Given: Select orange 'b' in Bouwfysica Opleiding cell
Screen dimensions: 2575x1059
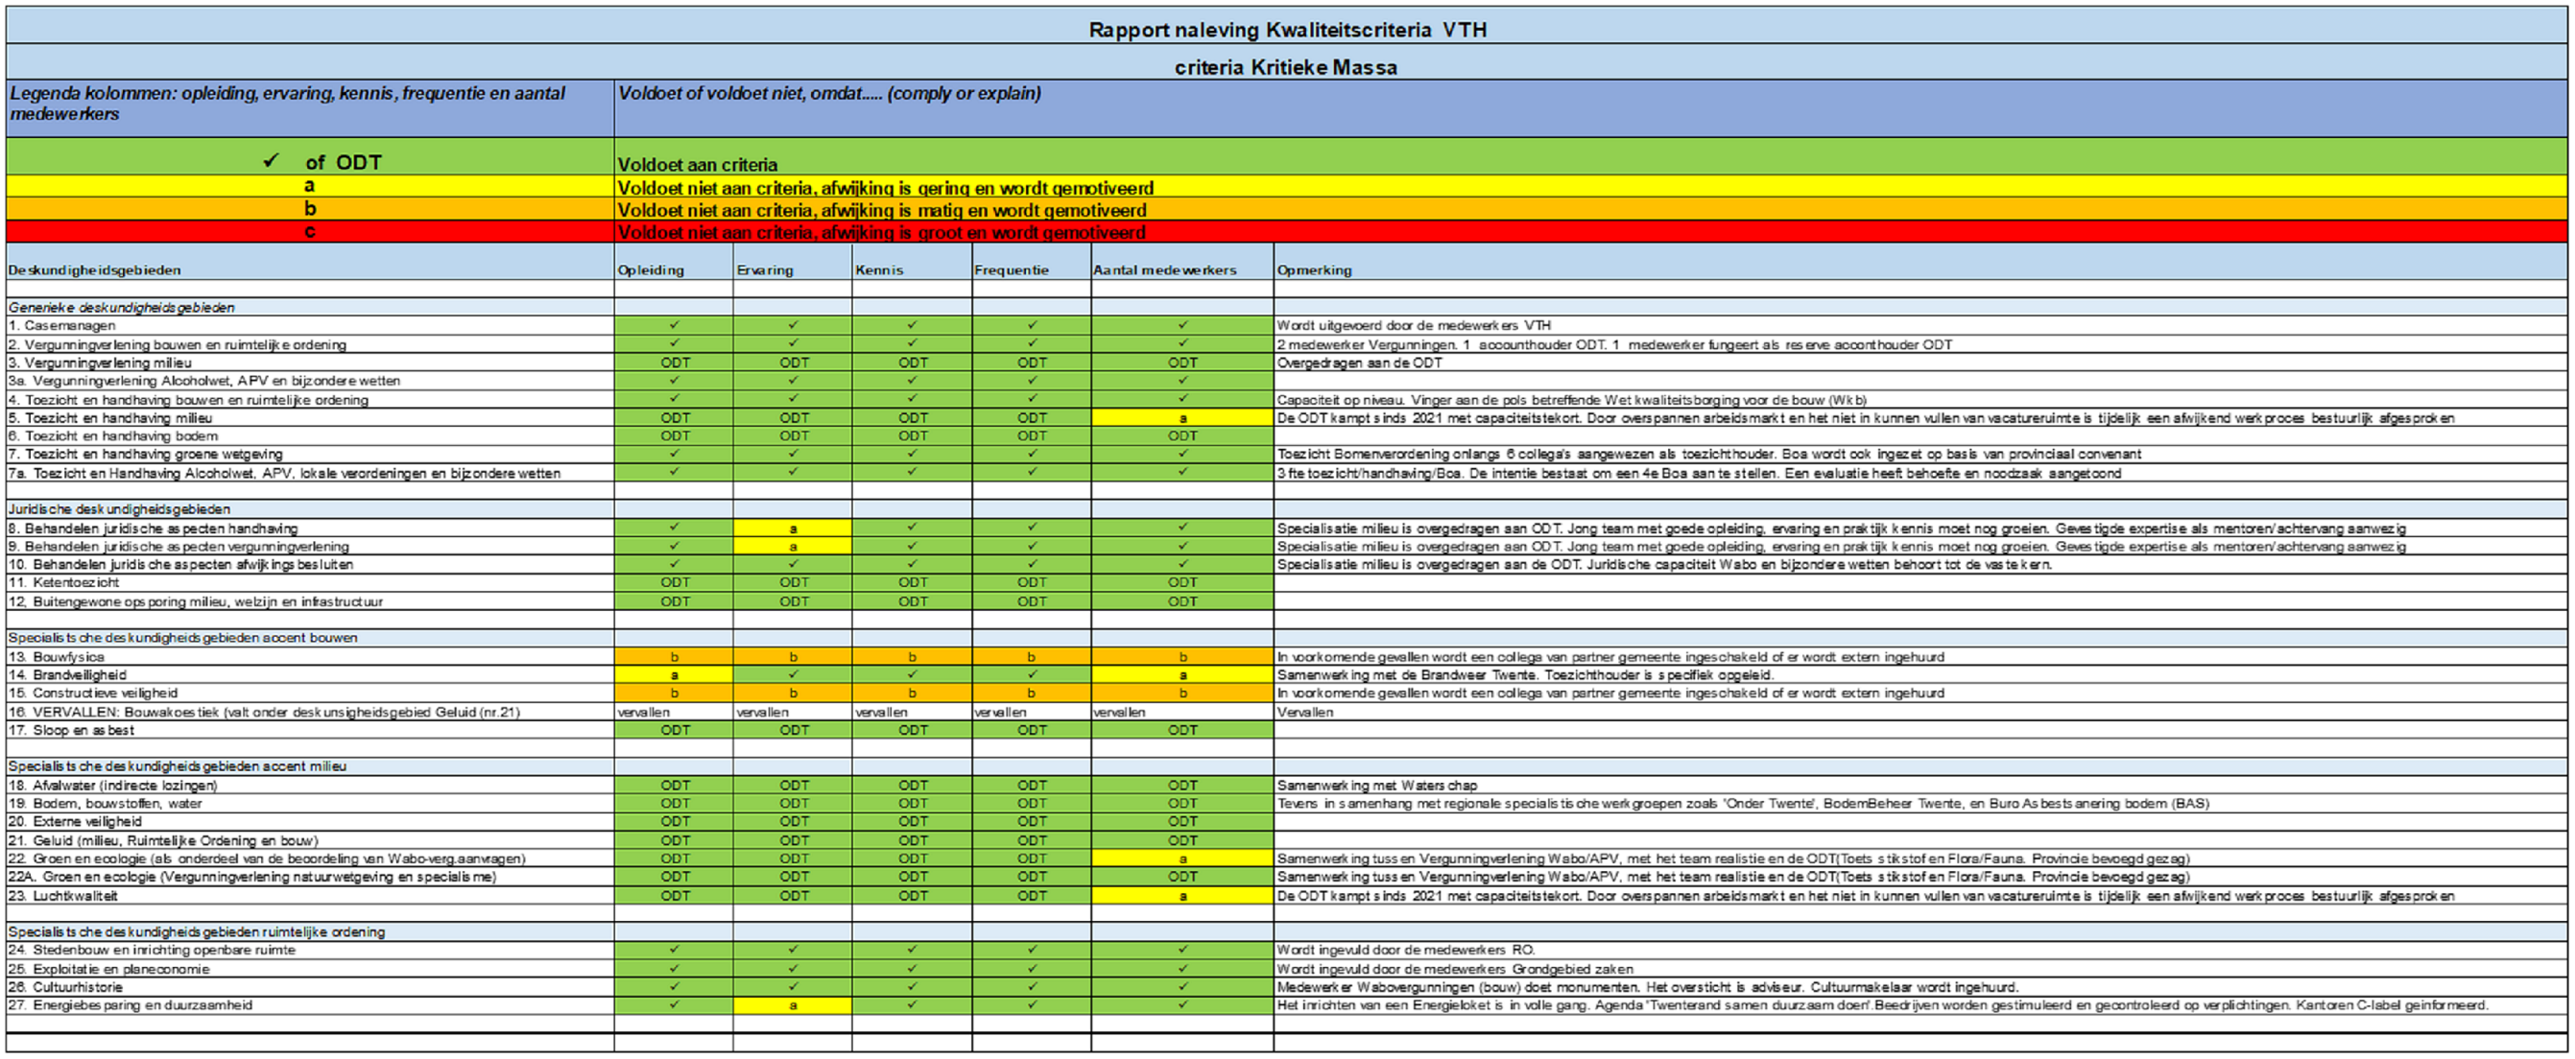Looking at the screenshot, I should coord(675,656).
